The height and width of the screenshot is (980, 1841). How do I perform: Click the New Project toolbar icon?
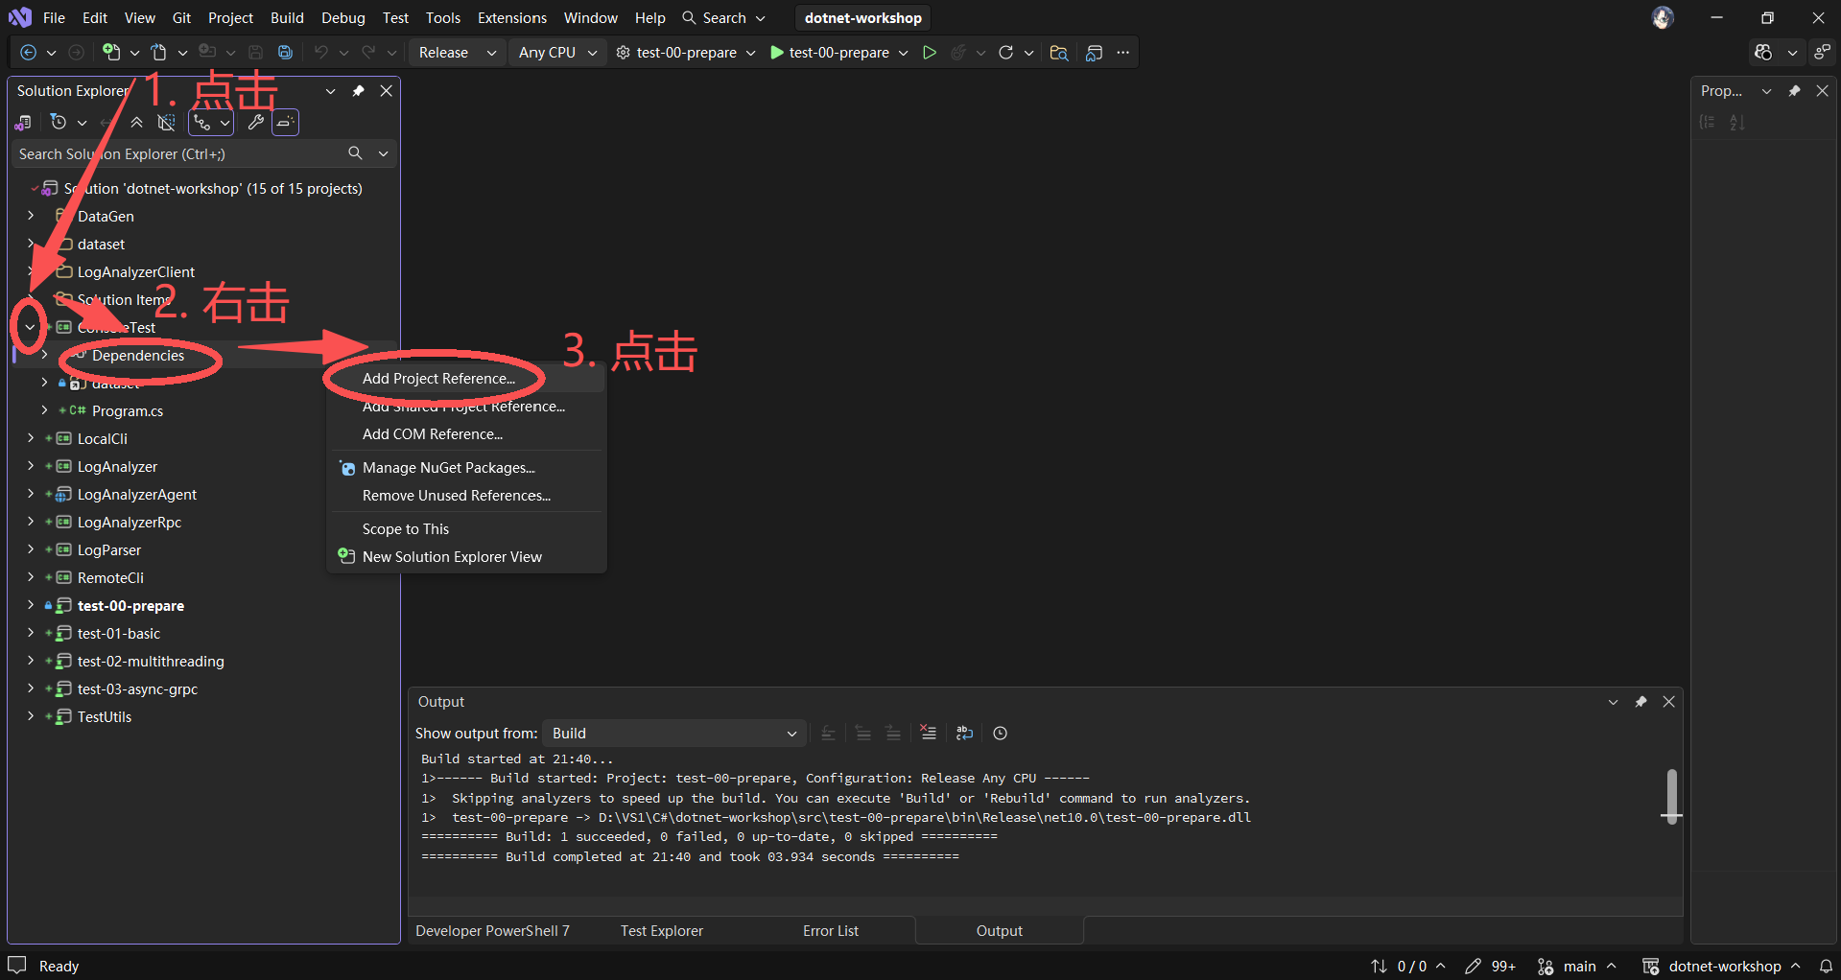111,53
